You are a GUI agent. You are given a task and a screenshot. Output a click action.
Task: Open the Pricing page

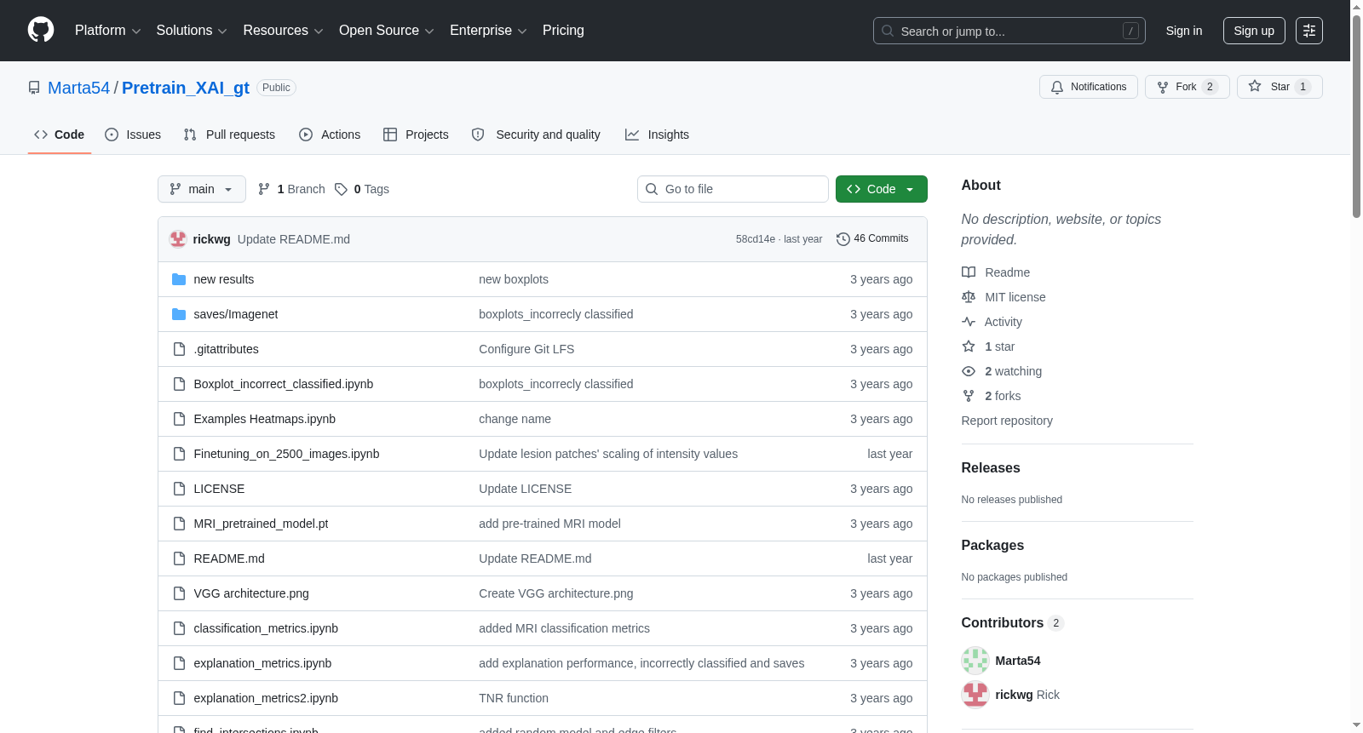tap(563, 31)
